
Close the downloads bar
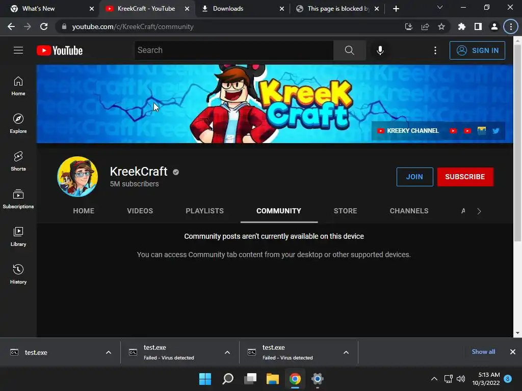pos(513,352)
